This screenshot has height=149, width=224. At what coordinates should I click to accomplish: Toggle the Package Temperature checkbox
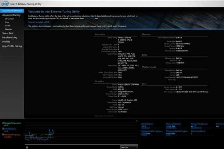point(3,123)
